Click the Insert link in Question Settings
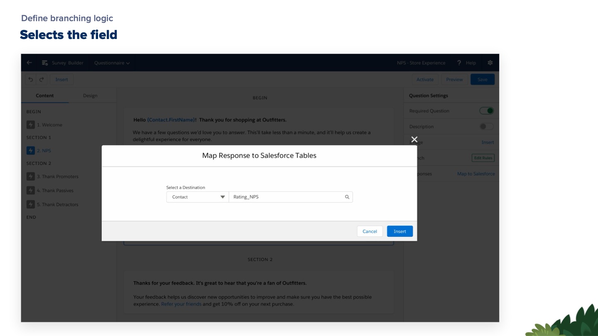This screenshot has width=598, height=336. 488,142
